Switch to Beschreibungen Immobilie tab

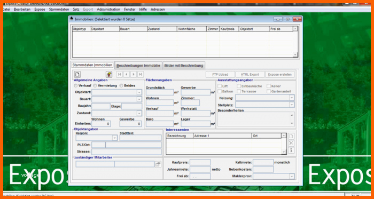[x=138, y=66]
